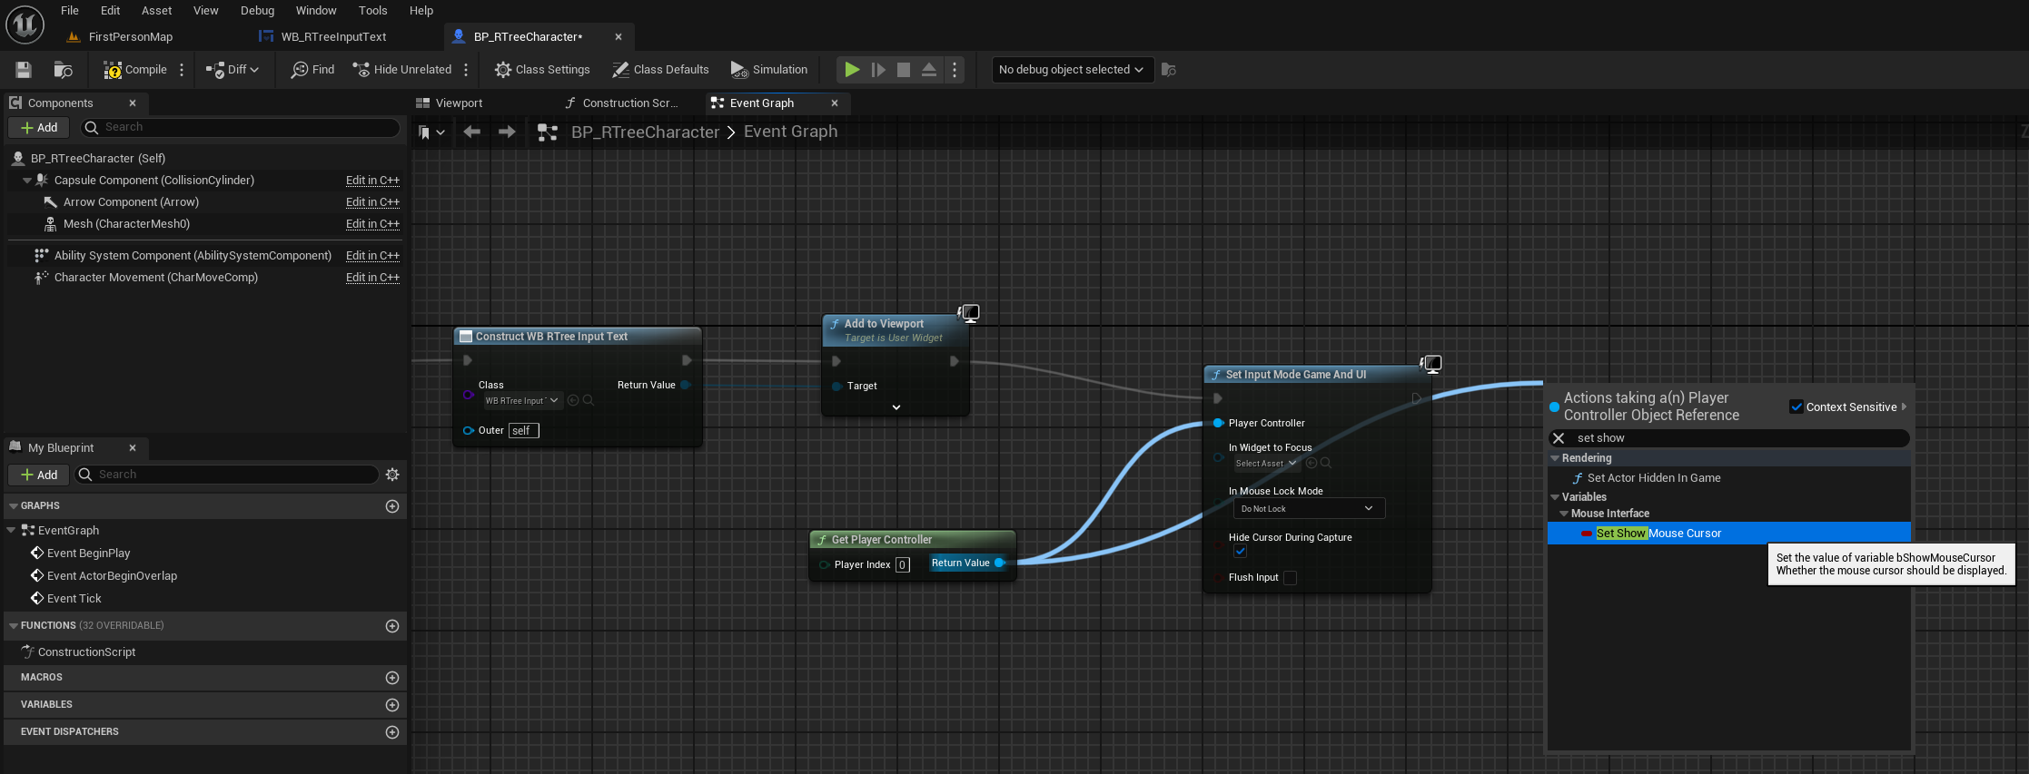Click the Eject button

tap(929, 70)
